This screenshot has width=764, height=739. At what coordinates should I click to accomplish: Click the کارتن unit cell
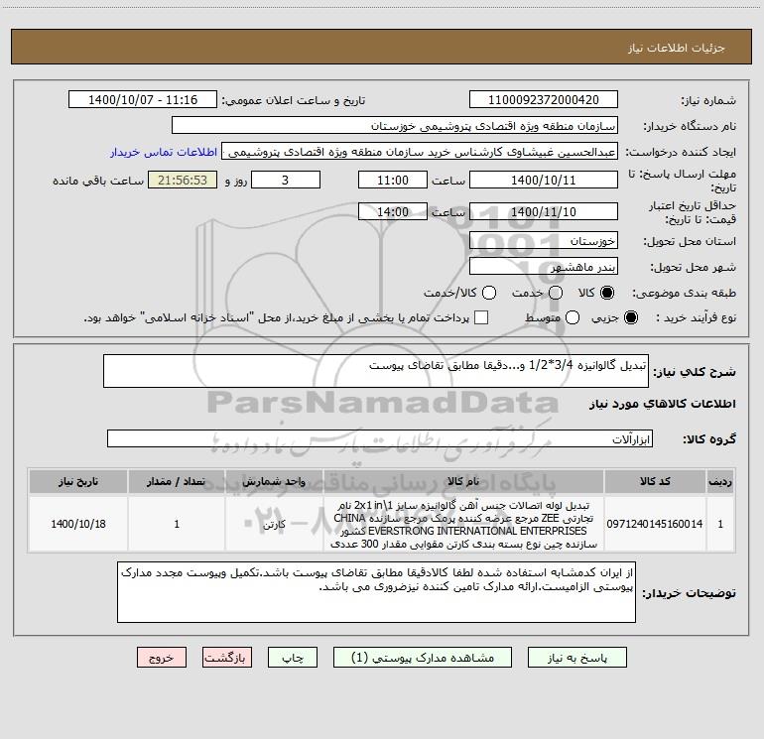274,524
